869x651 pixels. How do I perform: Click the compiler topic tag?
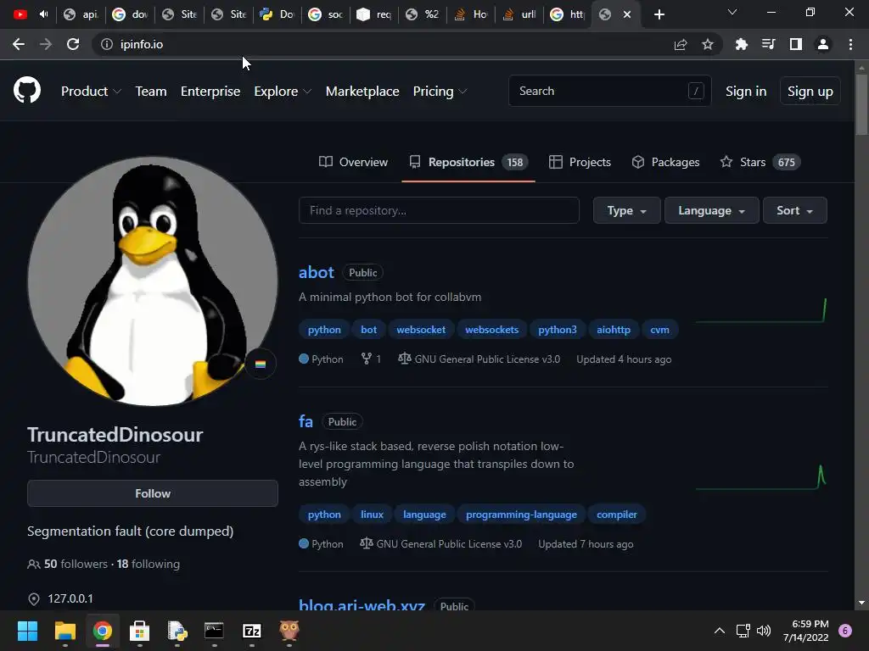point(617,515)
